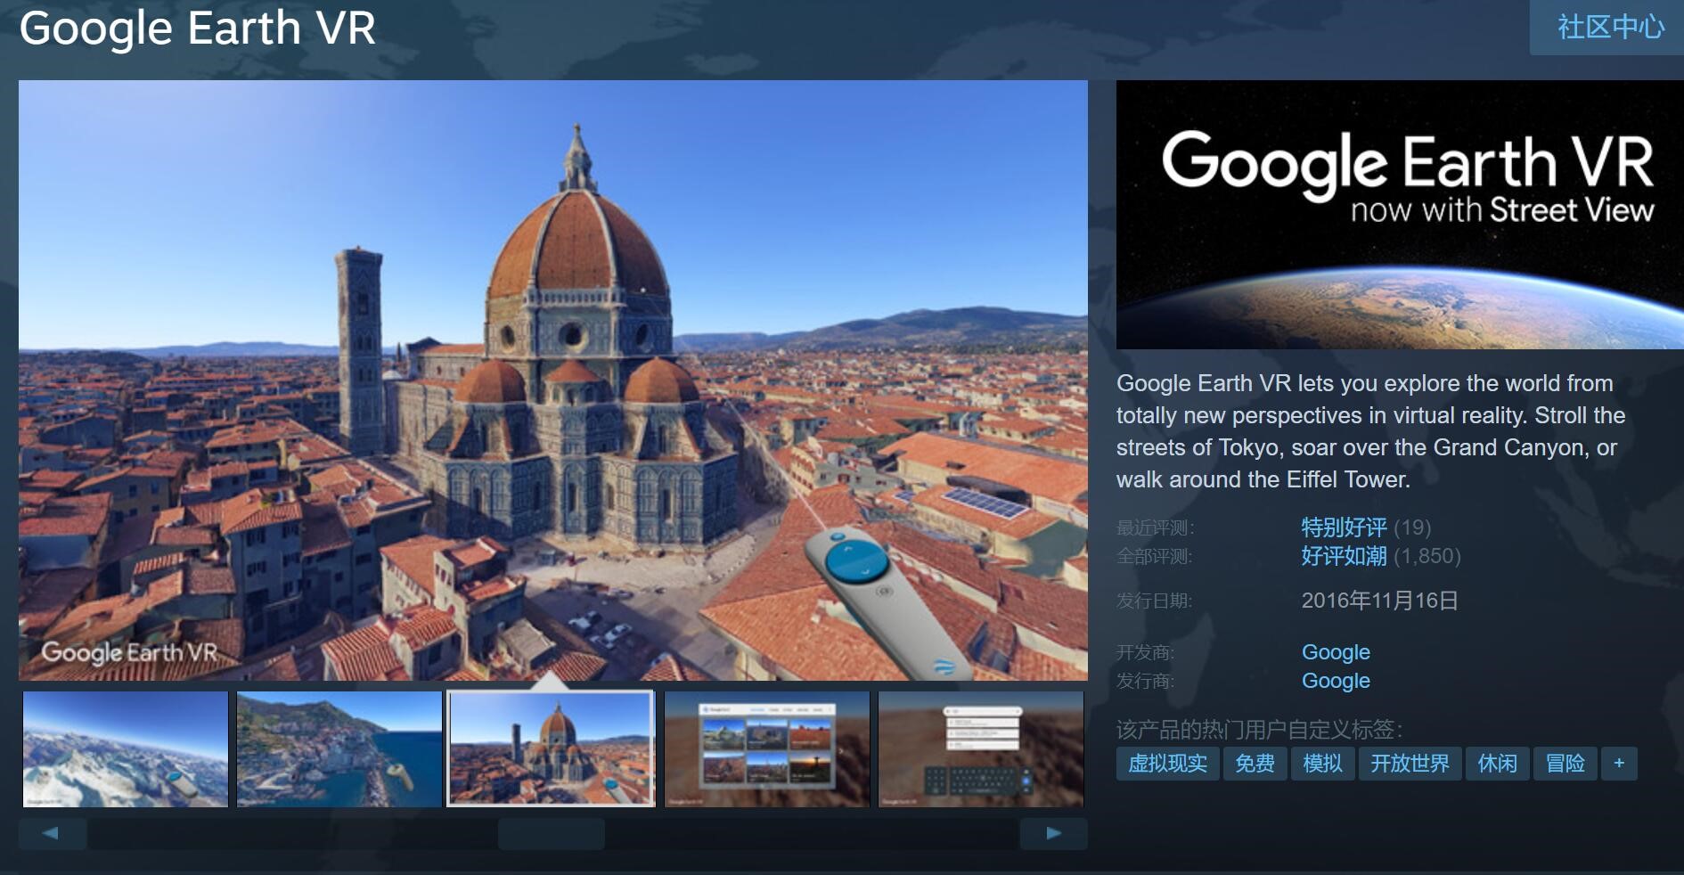Select the snowy mountain thumbnail
The width and height of the screenshot is (1684, 875).
126,749
